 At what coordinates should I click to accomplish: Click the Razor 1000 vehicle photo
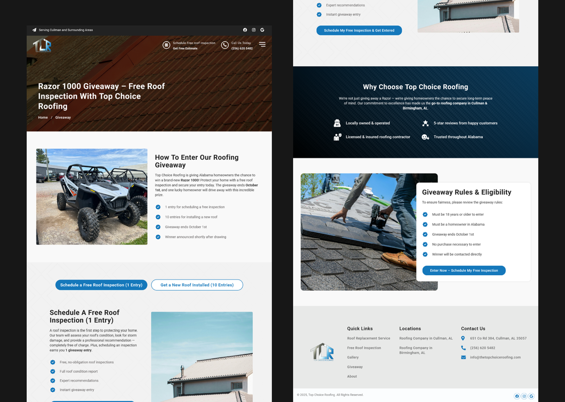[92, 197]
